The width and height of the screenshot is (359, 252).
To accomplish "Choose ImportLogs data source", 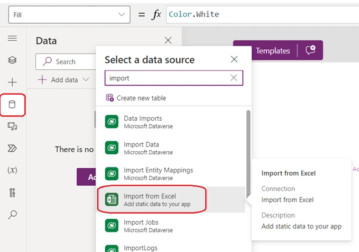I will (170, 245).
